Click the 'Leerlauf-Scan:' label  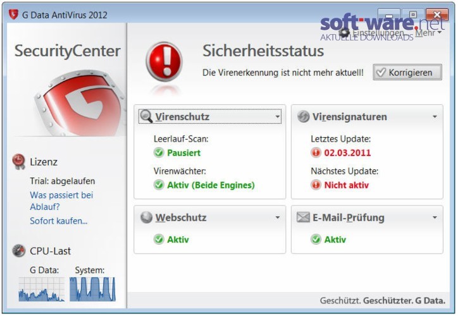pos(181,139)
